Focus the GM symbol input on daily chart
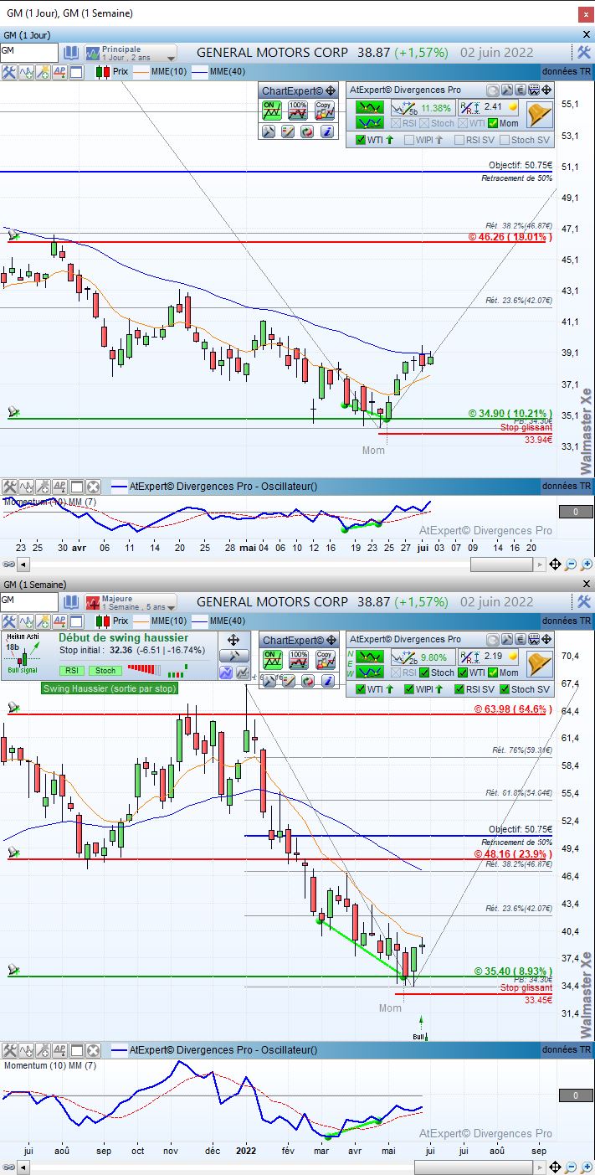Viewport: 595px width, 1175px height. 29,52
